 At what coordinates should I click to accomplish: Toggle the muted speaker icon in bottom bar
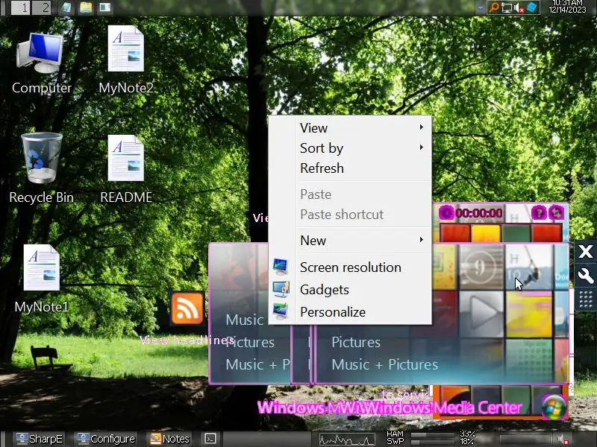[563, 440]
